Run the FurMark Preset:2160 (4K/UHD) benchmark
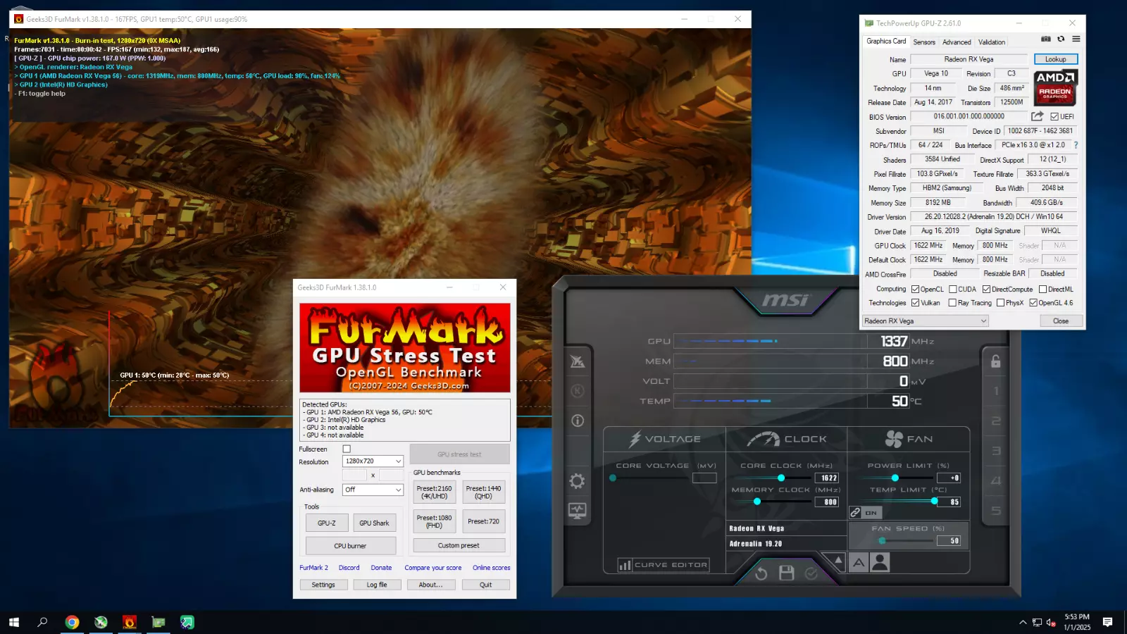This screenshot has width=1127, height=634. pos(434,492)
